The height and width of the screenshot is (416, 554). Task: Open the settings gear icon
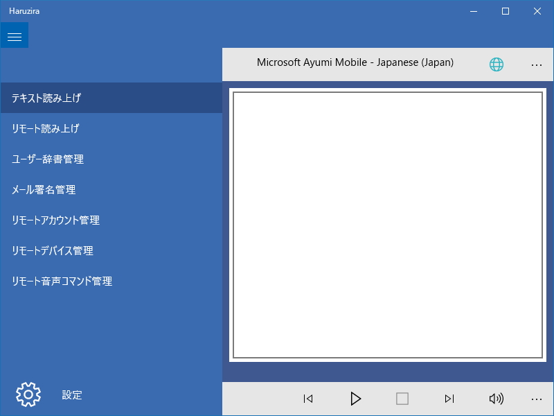(x=28, y=394)
